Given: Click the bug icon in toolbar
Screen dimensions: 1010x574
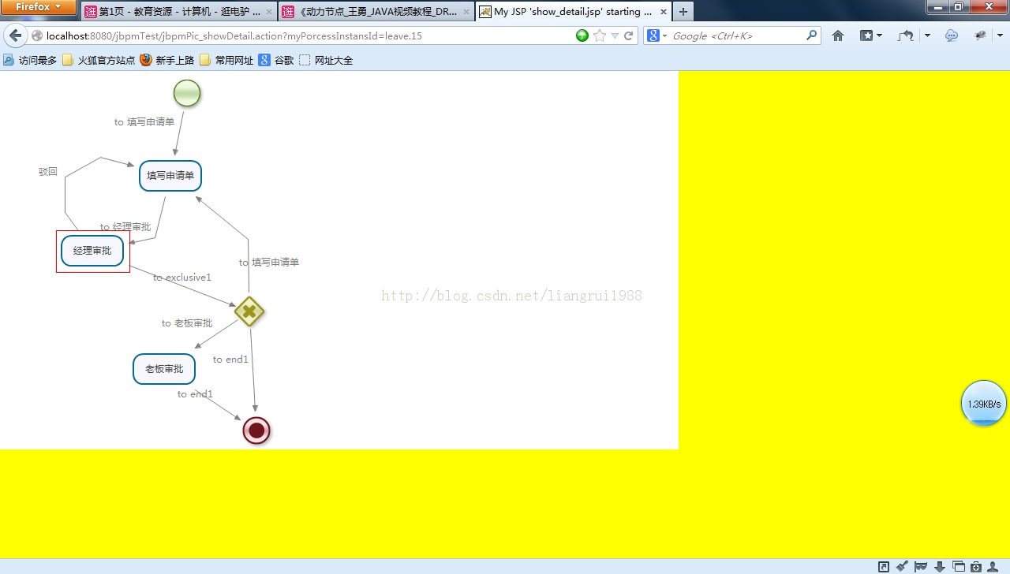Looking at the screenshot, I should coord(981,35).
